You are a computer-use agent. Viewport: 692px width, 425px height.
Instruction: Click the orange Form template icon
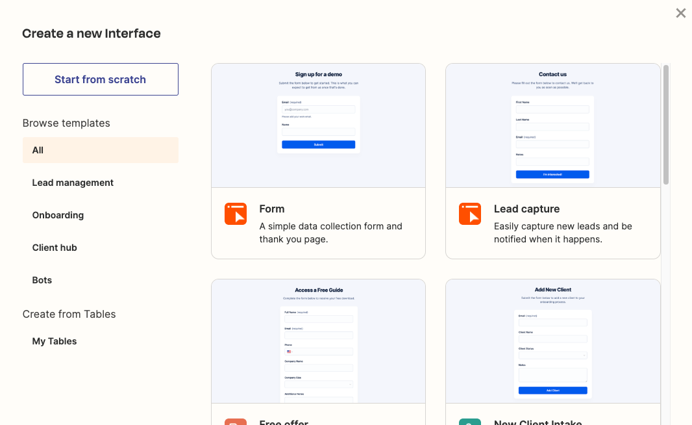click(235, 213)
